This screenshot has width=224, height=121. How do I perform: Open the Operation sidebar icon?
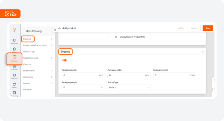[x=14, y=76]
